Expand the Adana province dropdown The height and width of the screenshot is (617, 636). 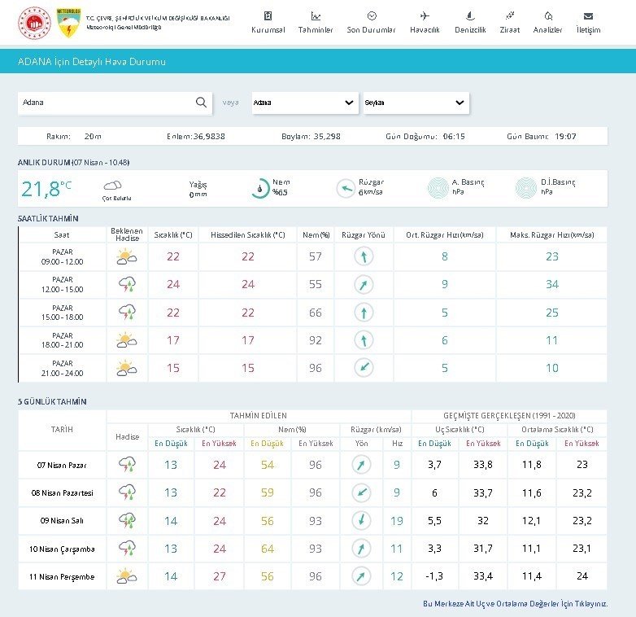tap(304, 103)
